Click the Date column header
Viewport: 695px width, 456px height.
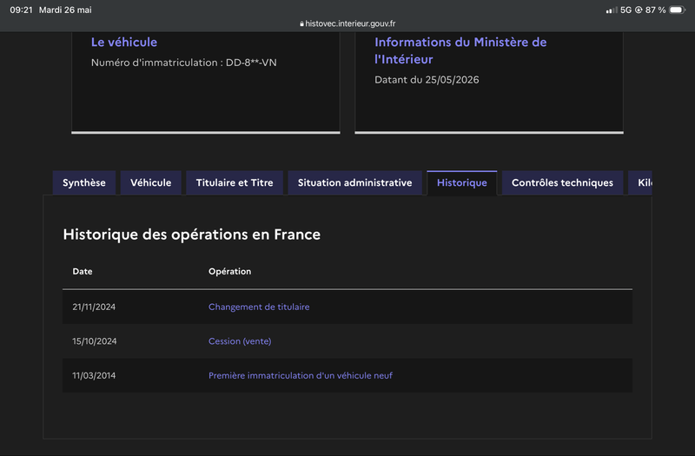click(x=83, y=271)
